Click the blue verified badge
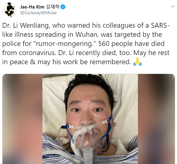The width and height of the screenshot is (177, 164). tap(63, 7)
